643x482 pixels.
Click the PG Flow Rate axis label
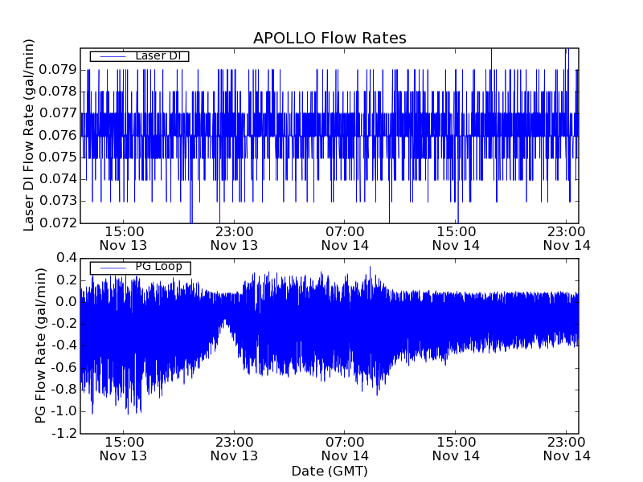[x=40, y=345]
